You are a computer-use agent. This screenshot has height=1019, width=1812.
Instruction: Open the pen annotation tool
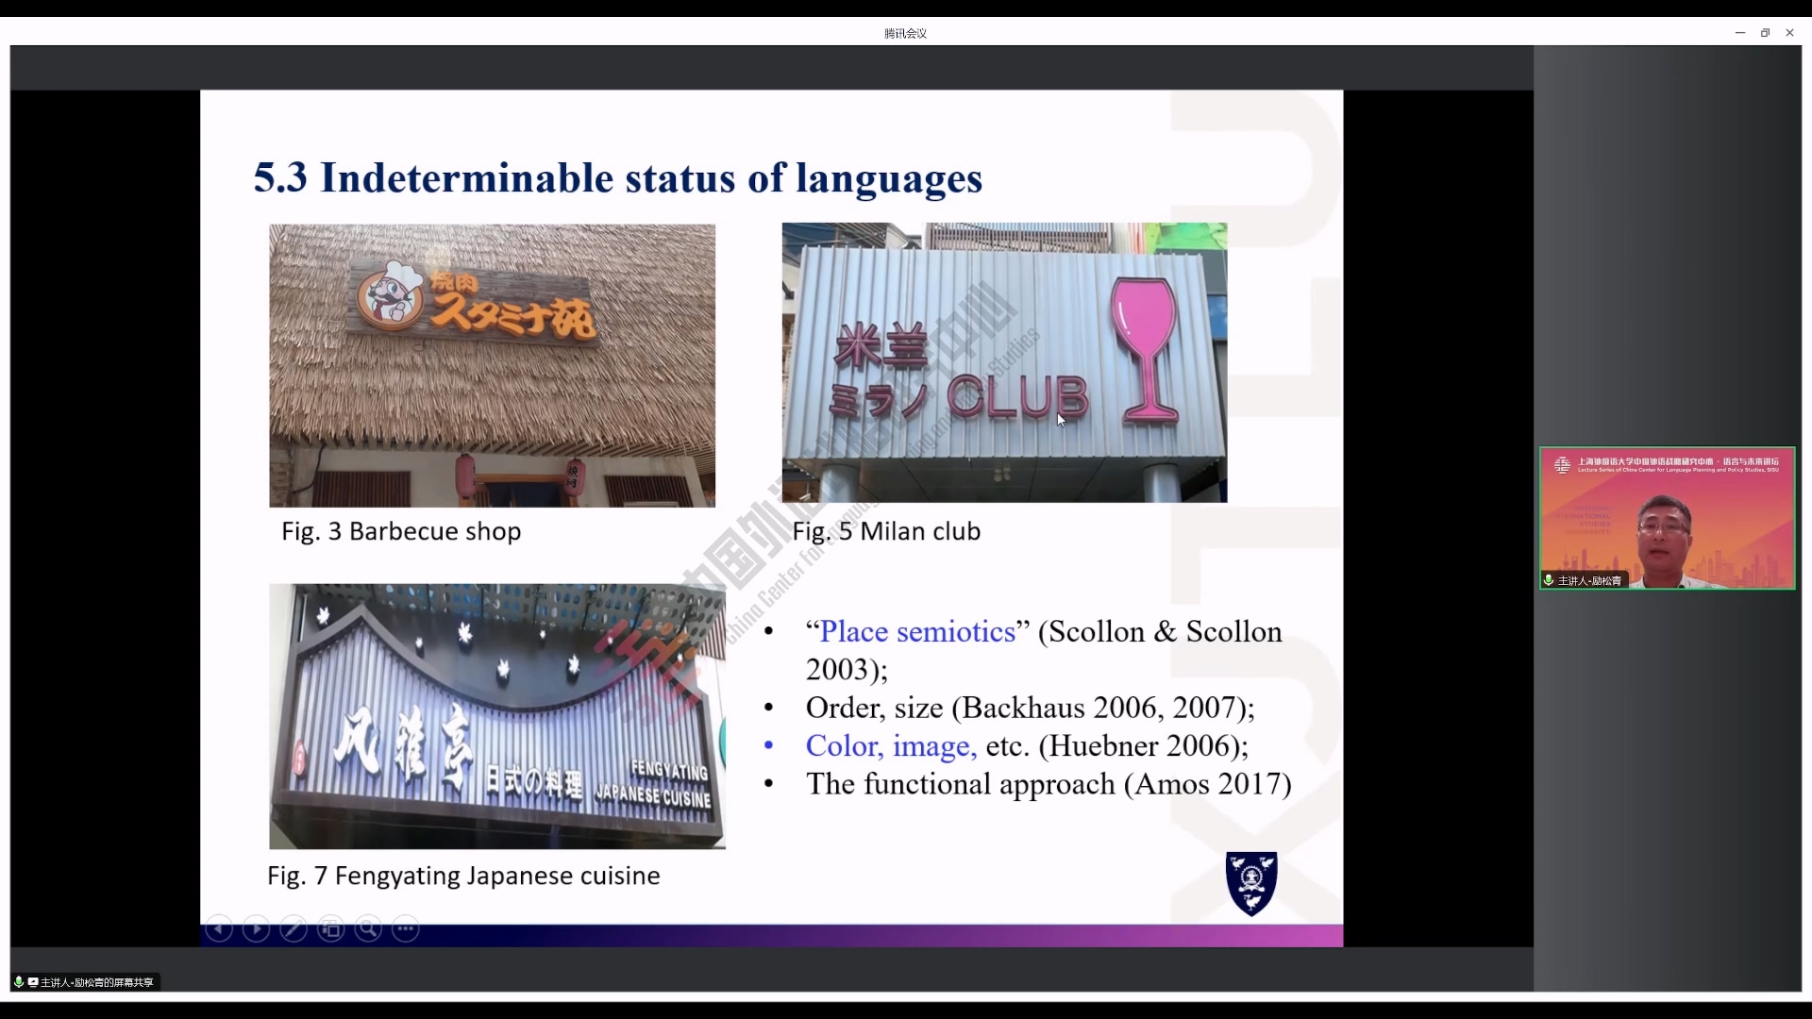coord(294,929)
